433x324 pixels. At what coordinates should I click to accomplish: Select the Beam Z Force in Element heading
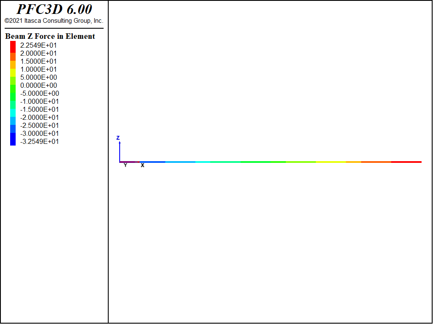[x=50, y=36]
